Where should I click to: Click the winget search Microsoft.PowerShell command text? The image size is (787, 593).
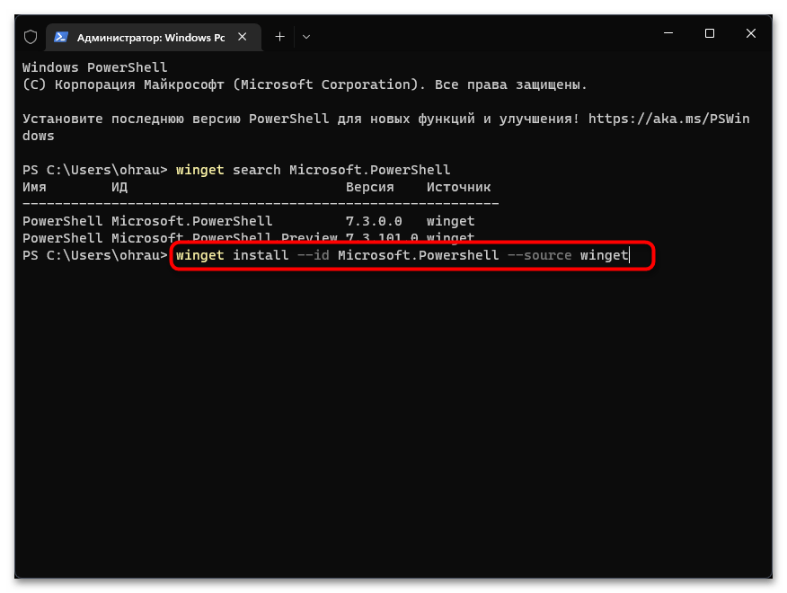[x=313, y=170]
